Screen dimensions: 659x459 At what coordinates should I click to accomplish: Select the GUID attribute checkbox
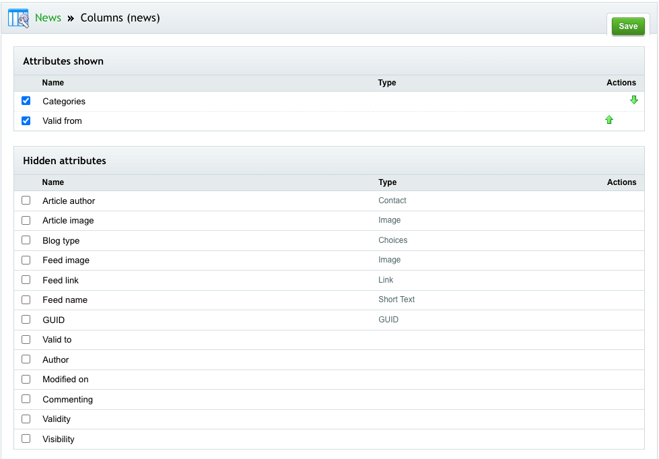coord(26,320)
